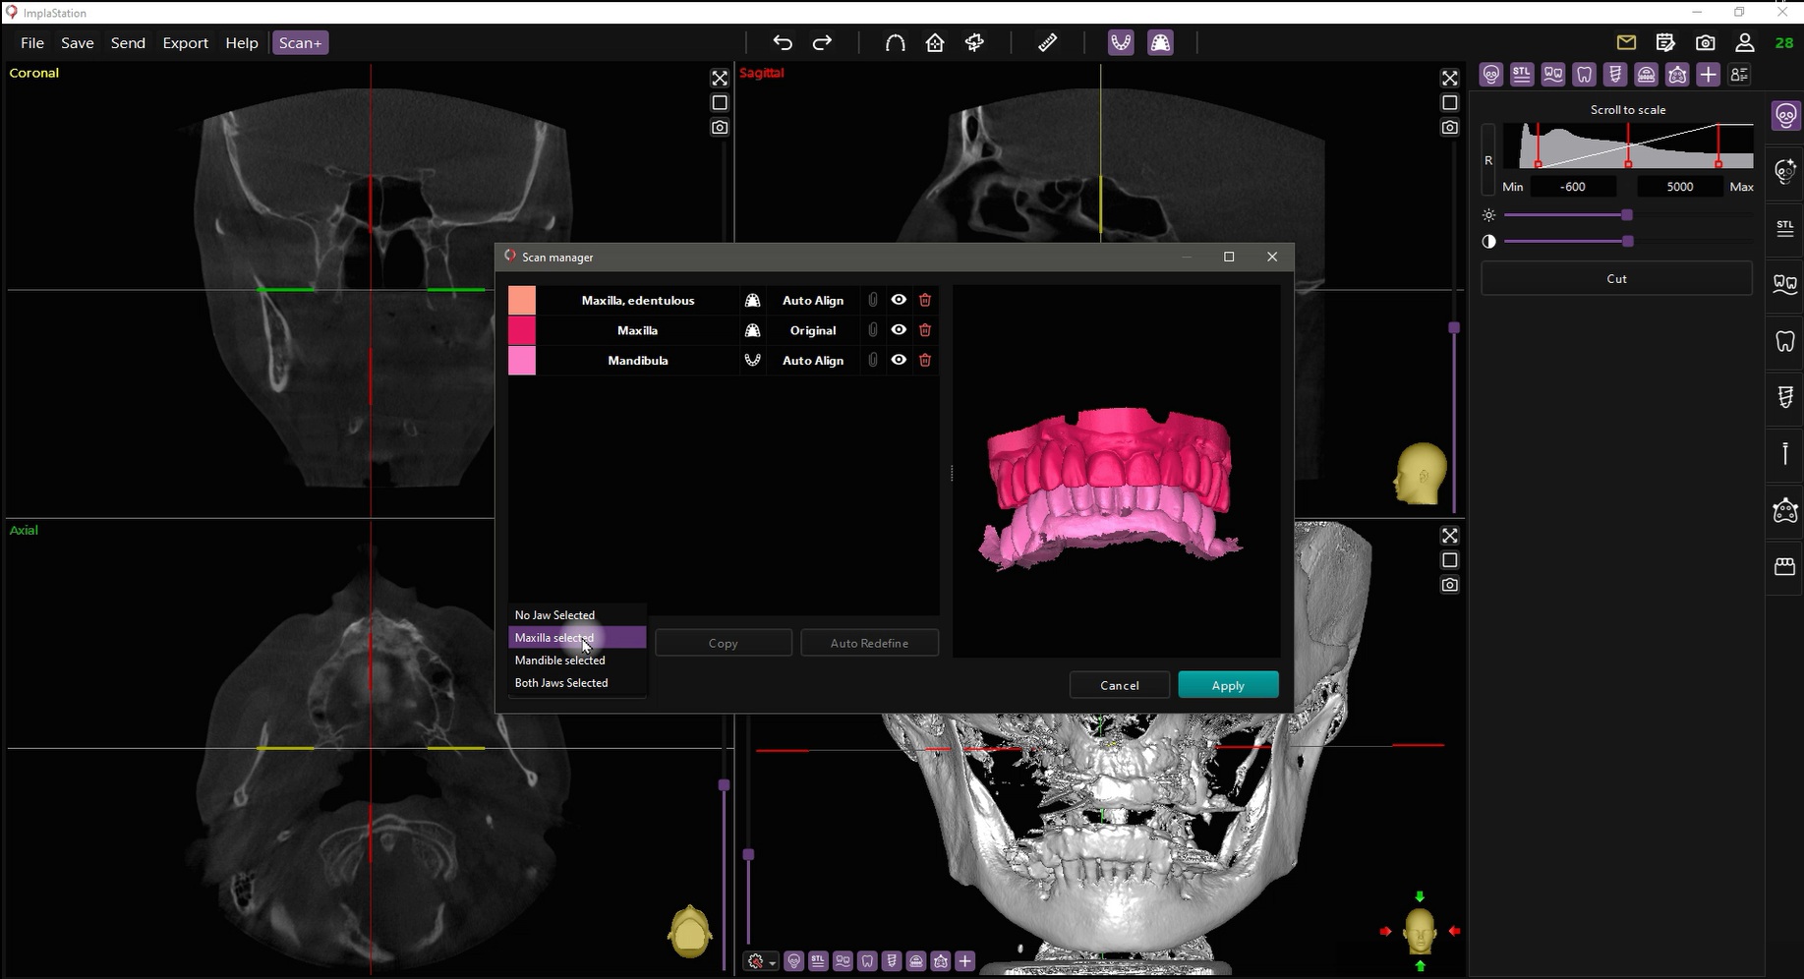Open alignment dropdown for Mandibula

tap(813, 361)
